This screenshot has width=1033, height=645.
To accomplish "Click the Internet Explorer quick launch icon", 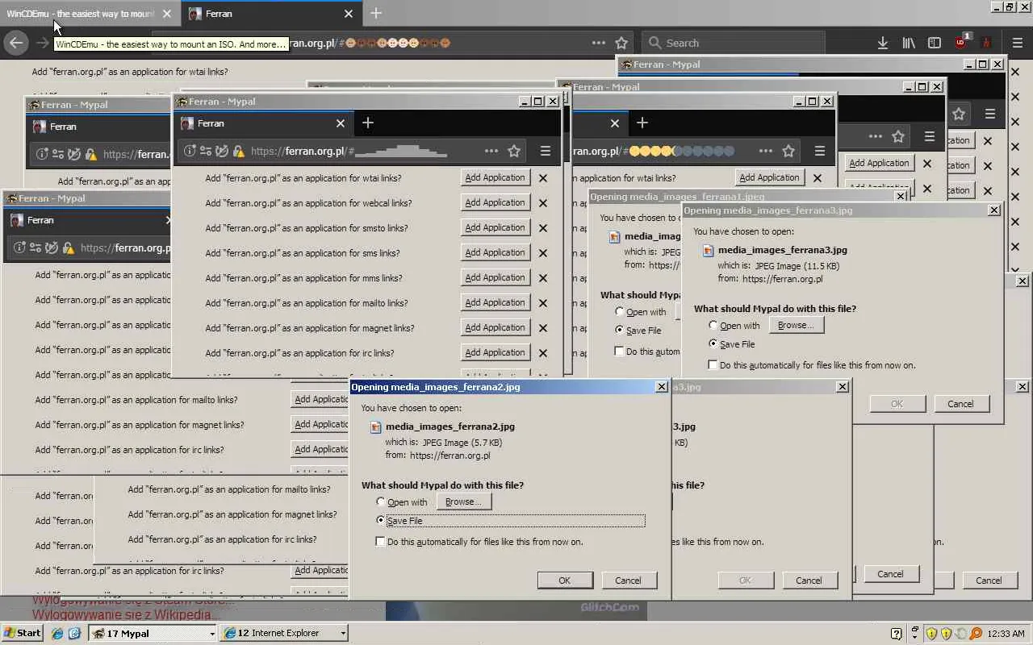I will tap(57, 633).
